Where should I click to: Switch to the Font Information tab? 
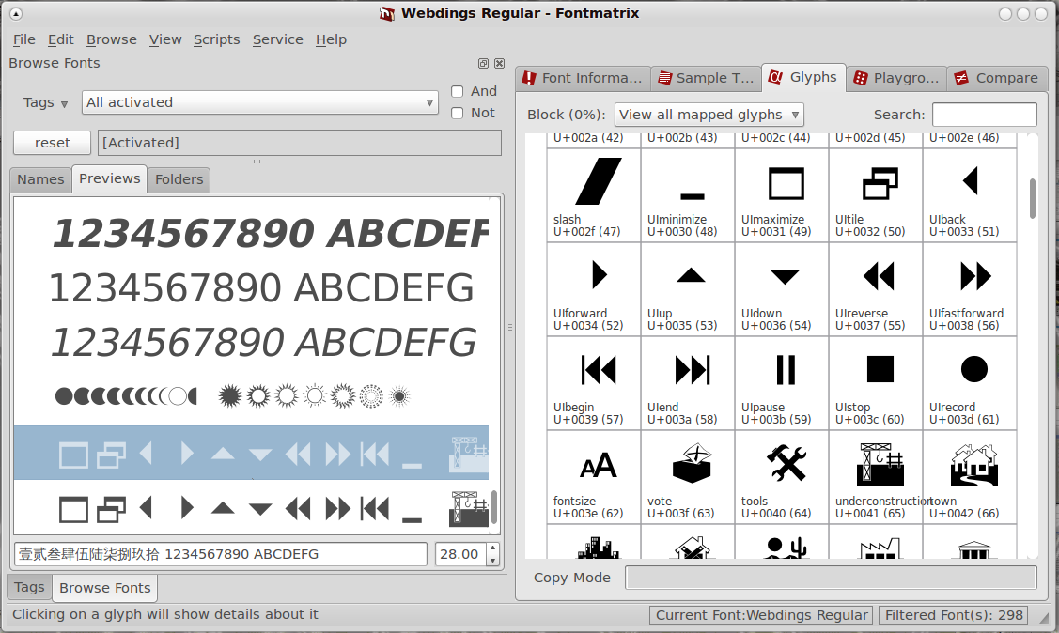[583, 78]
